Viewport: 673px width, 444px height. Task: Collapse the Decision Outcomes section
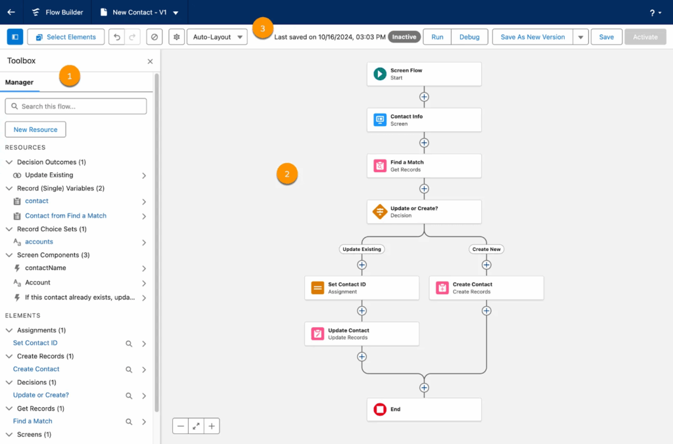(9, 162)
